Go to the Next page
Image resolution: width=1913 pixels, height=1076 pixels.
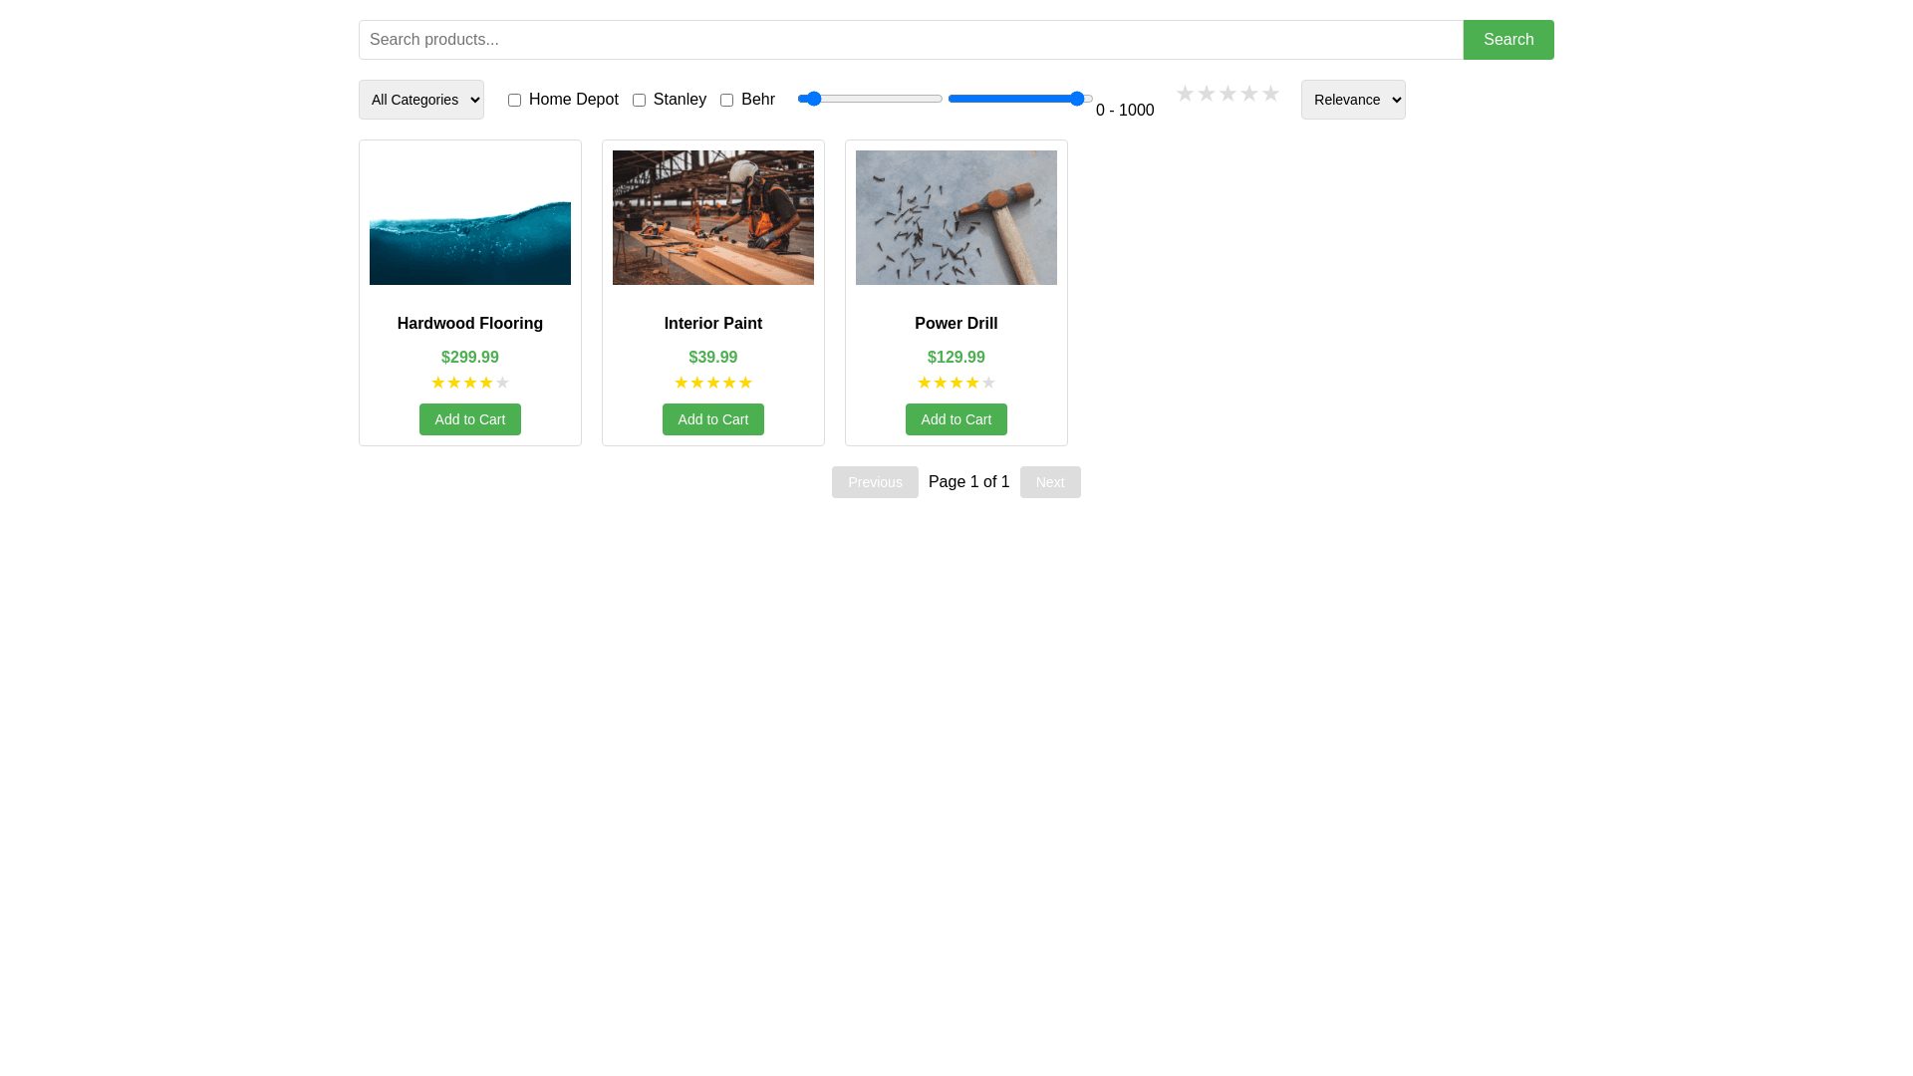(1050, 482)
